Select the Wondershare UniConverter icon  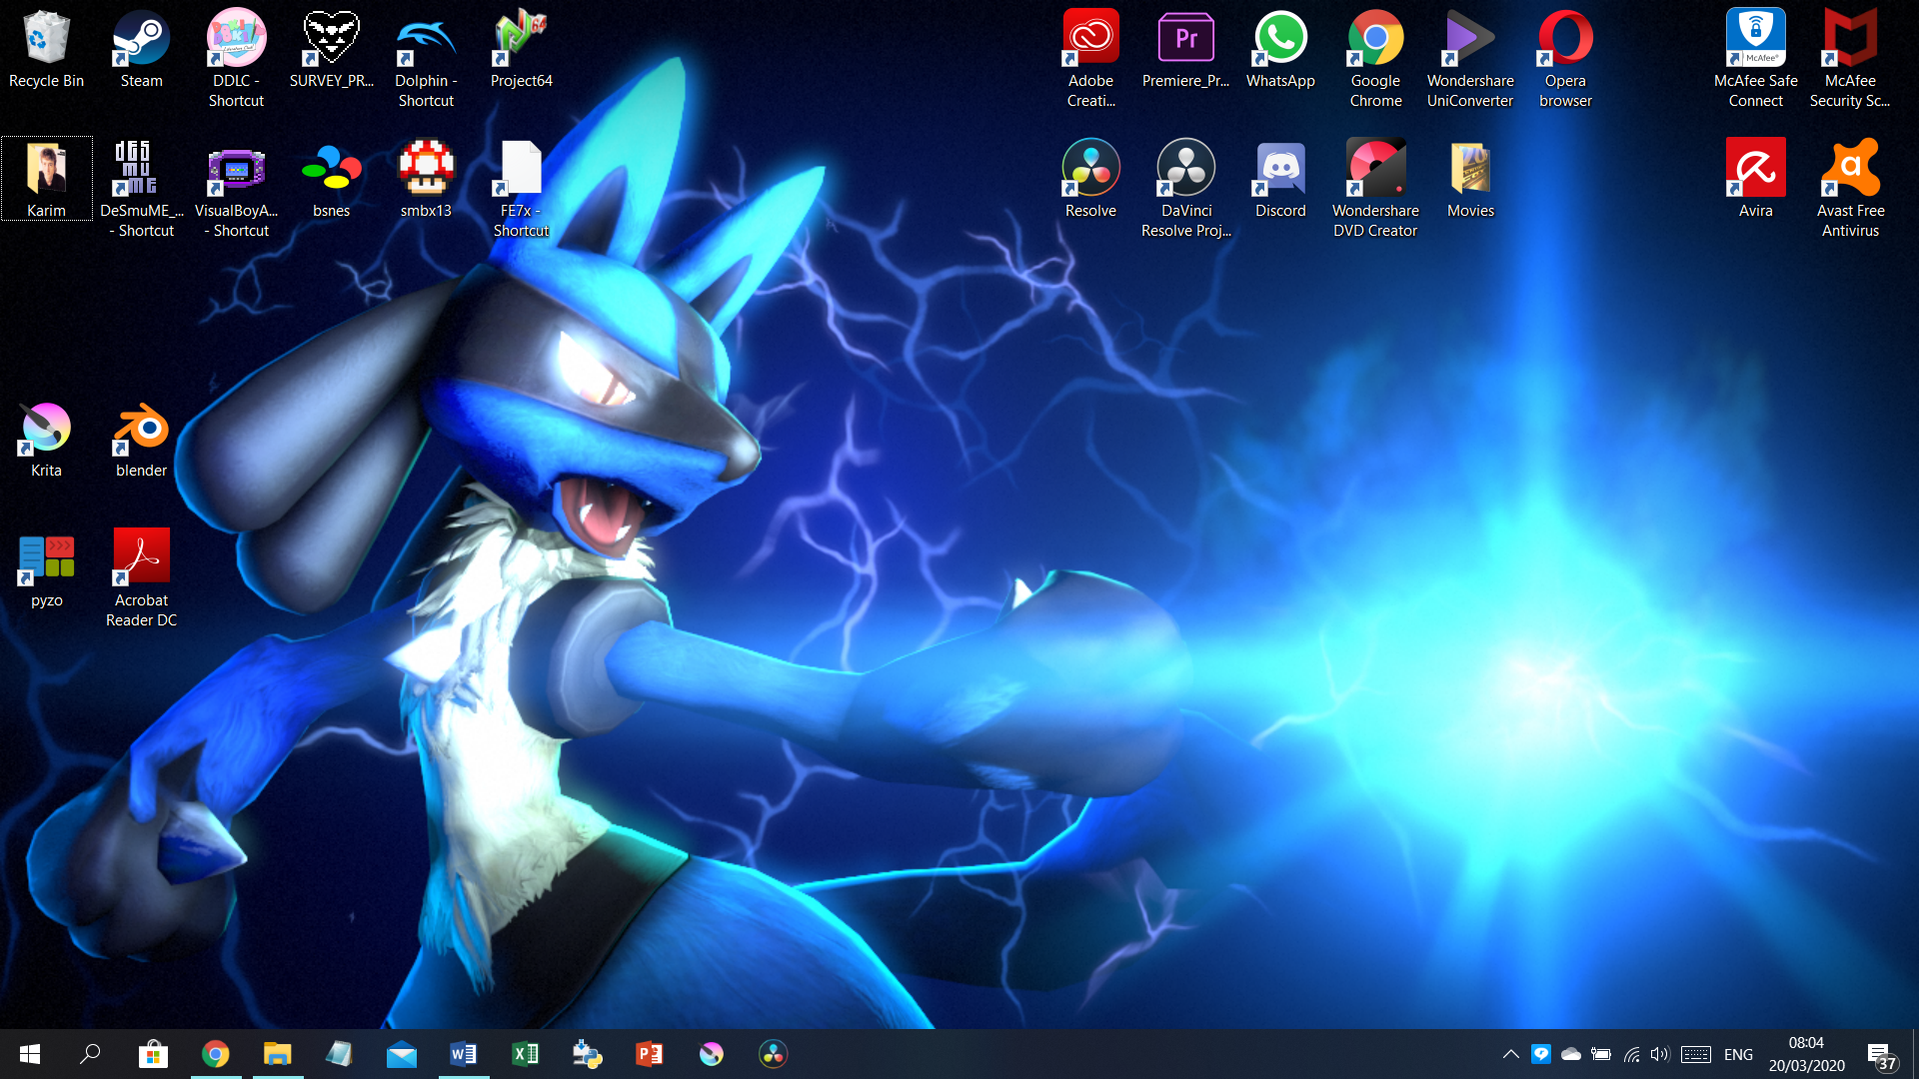(x=1470, y=58)
